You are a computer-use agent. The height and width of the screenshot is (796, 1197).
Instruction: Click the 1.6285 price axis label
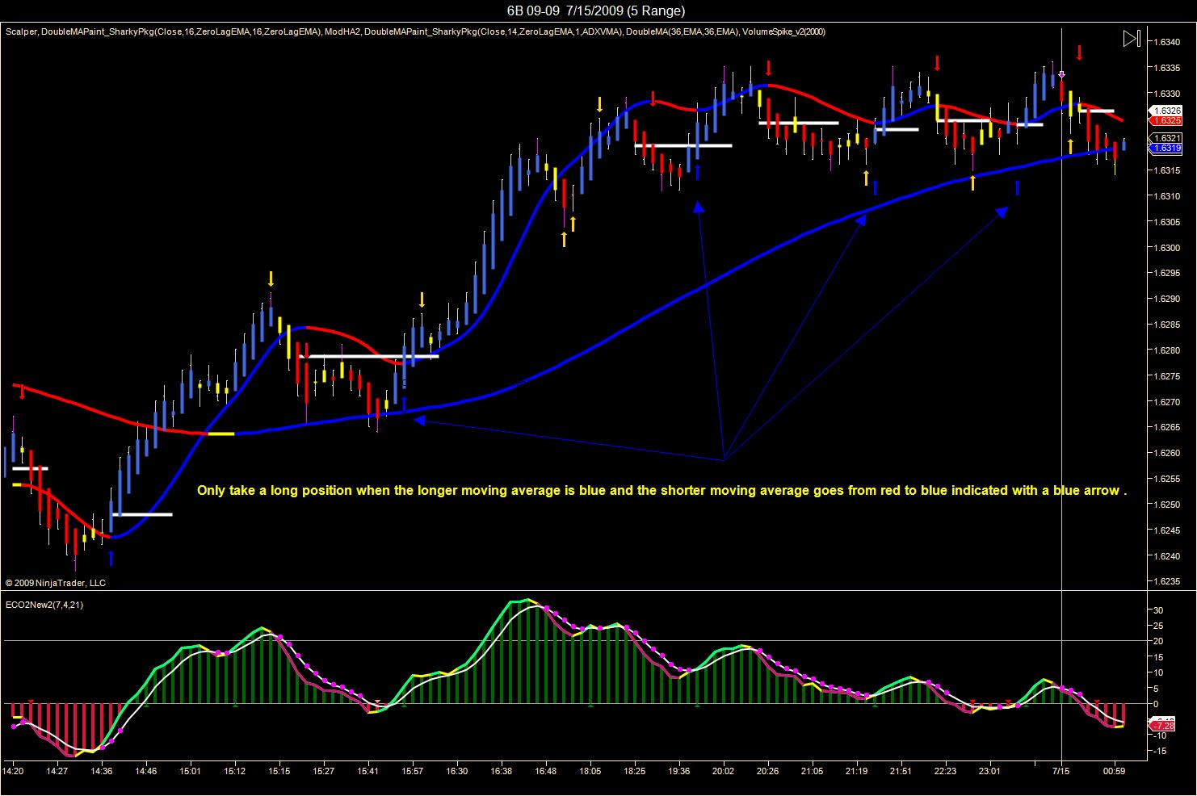click(1167, 325)
